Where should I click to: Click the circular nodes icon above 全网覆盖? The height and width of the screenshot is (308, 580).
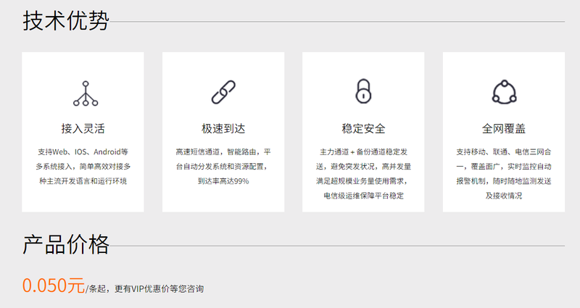click(504, 92)
